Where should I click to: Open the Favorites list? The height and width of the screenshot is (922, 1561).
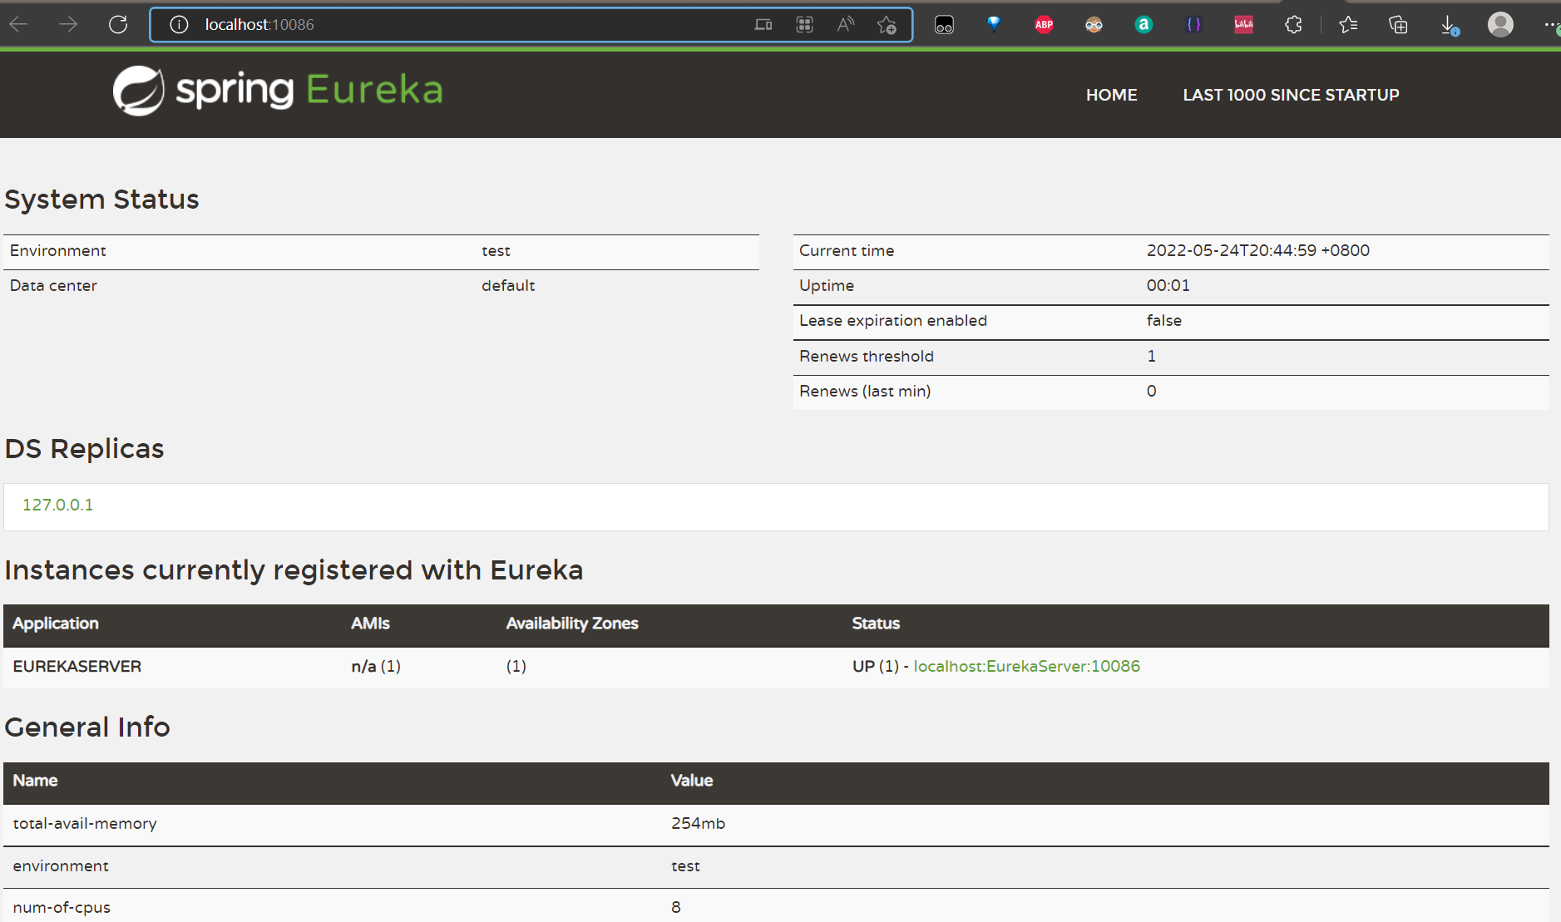[1348, 25]
